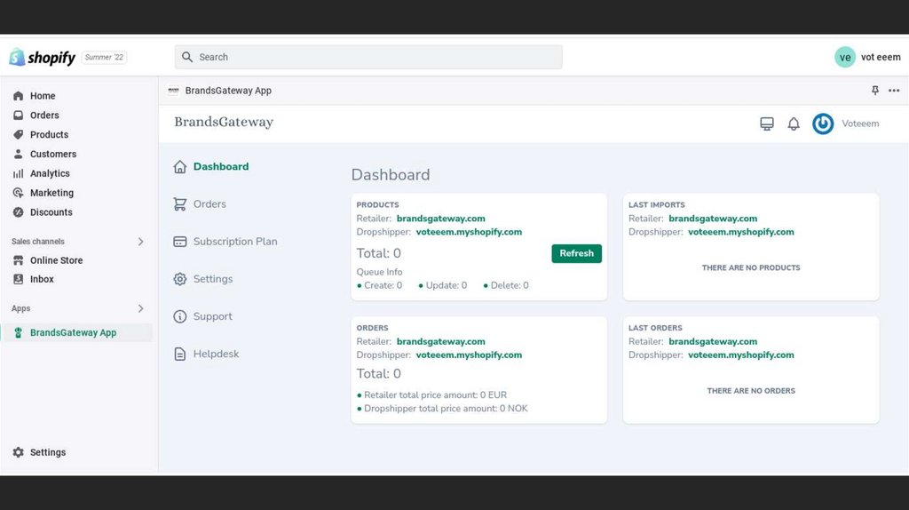The height and width of the screenshot is (510, 909).
Task: Click the search magnifier icon
Action: pyautogui.click(x=186, y=57)
